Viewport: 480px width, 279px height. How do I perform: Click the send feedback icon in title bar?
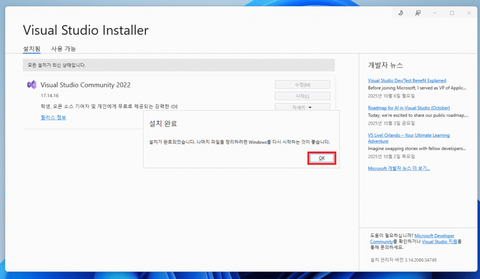click(x=418, y=13)
